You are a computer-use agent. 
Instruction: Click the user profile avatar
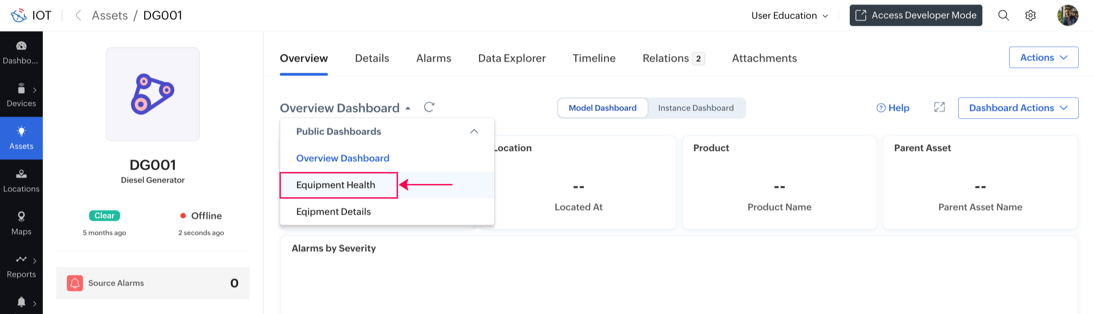coord(1067,16)
